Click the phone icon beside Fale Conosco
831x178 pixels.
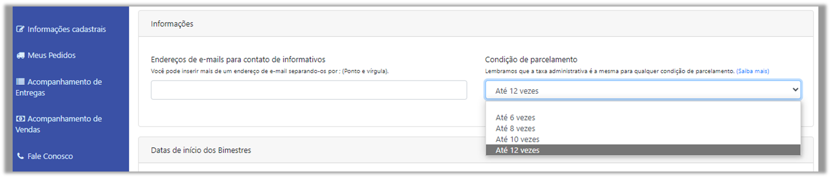20,155
